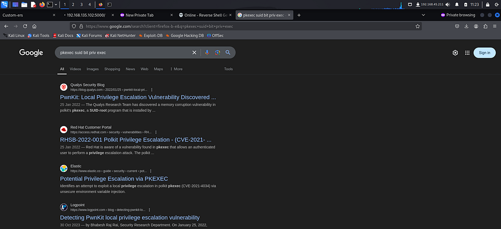Switch to the News results tab
Image resolution: width=501 pixels, height=229 pixels.
131,69
